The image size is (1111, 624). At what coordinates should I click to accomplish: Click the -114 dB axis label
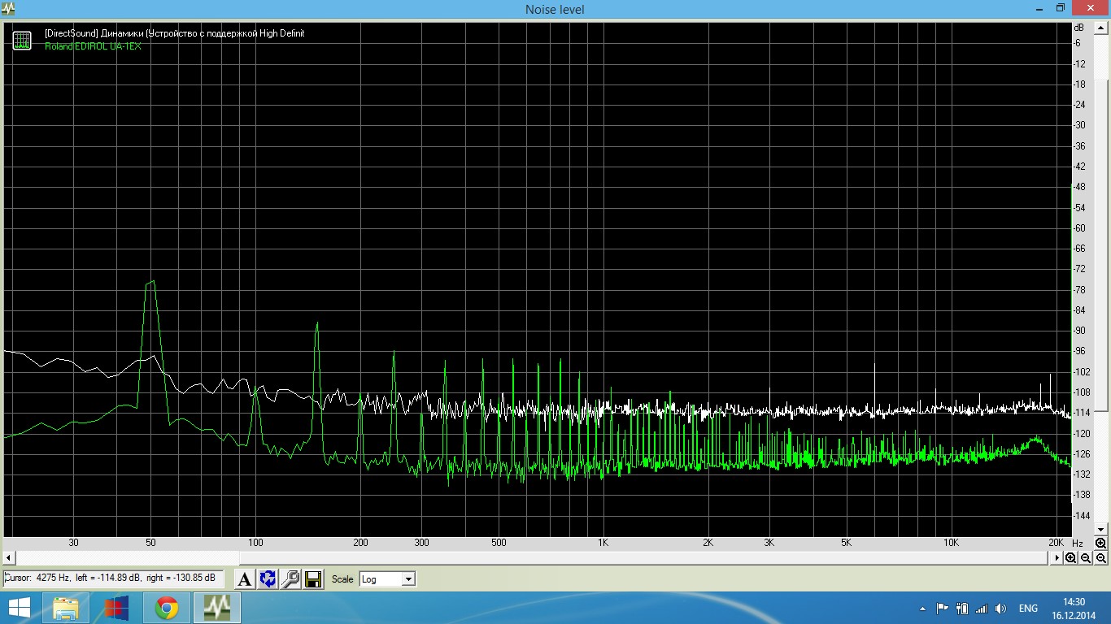1082,413
